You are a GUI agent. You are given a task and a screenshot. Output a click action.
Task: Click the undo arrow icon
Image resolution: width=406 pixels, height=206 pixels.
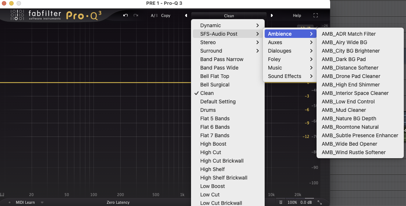tap(126, 15)
